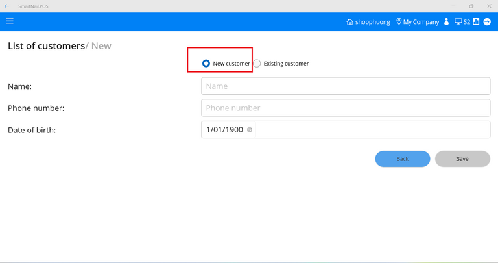Viewport: 498px width, 263px height.
Task: Select the New customer radio button
Action: coord(206,64)
